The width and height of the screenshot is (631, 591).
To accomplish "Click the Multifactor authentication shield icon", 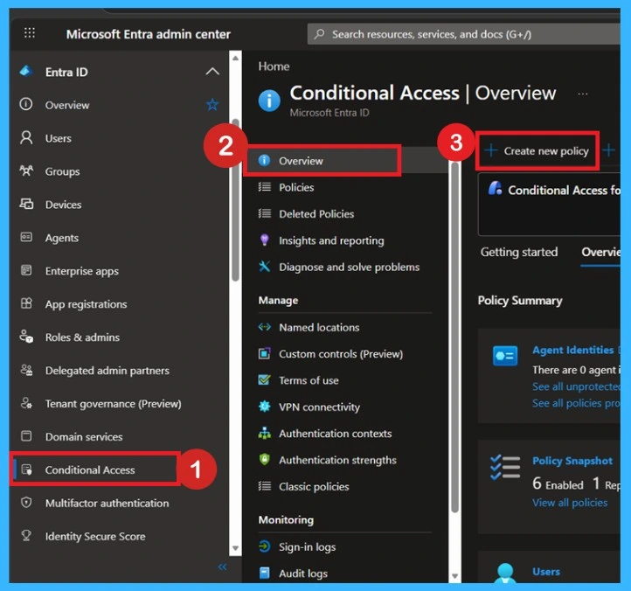I will [x=26, y=503].
